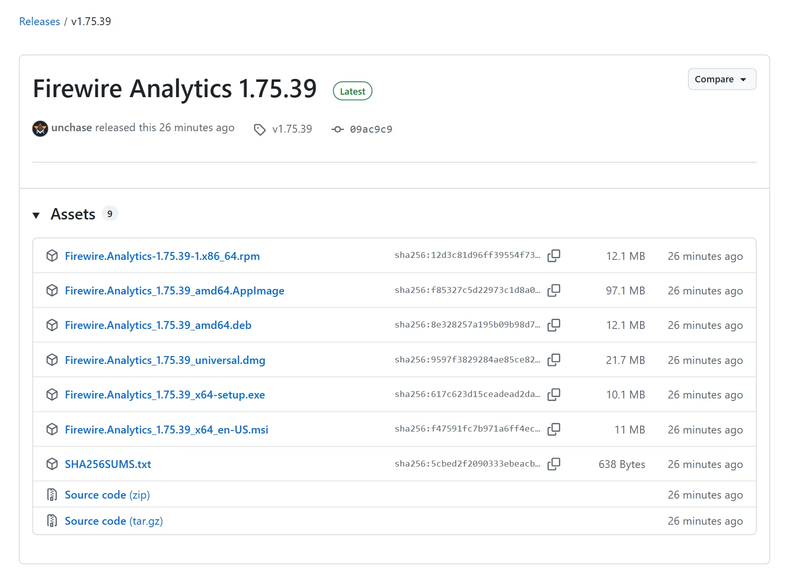Download Firewire.Analytics_1.75.39_amd64.AppImage
The image size is (789, 576).
(175, 290)
